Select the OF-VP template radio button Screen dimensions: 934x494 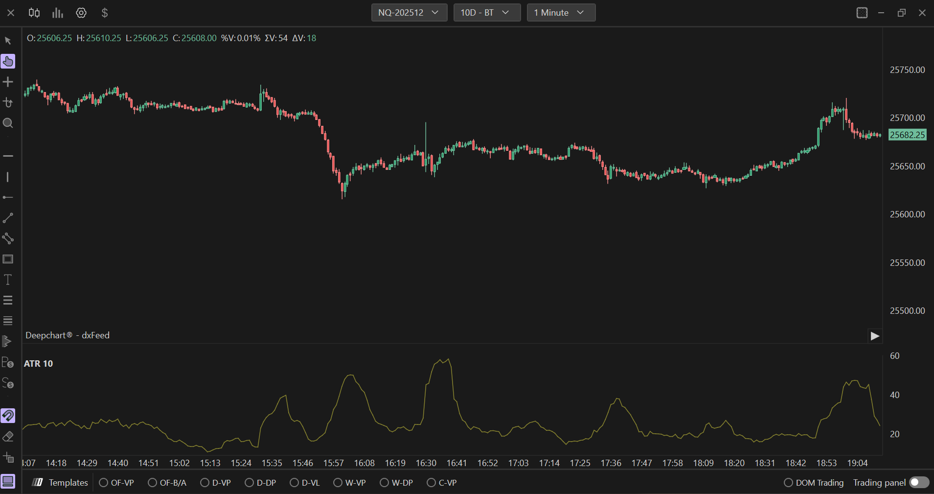pyautogui.click(x=104, y=483)
